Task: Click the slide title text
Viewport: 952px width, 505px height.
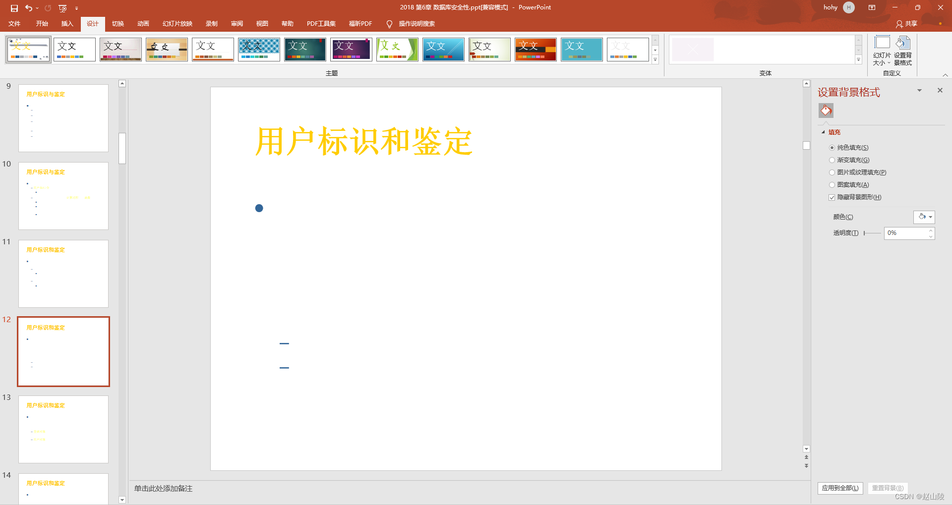Action: pyautogui.click(x=363, y=142)
